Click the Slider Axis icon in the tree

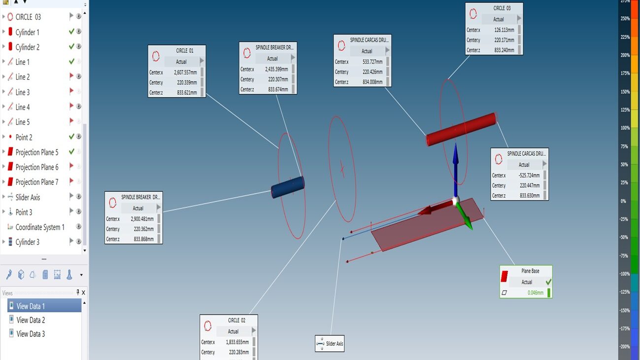pyautogui.click(x=10, y=197)
